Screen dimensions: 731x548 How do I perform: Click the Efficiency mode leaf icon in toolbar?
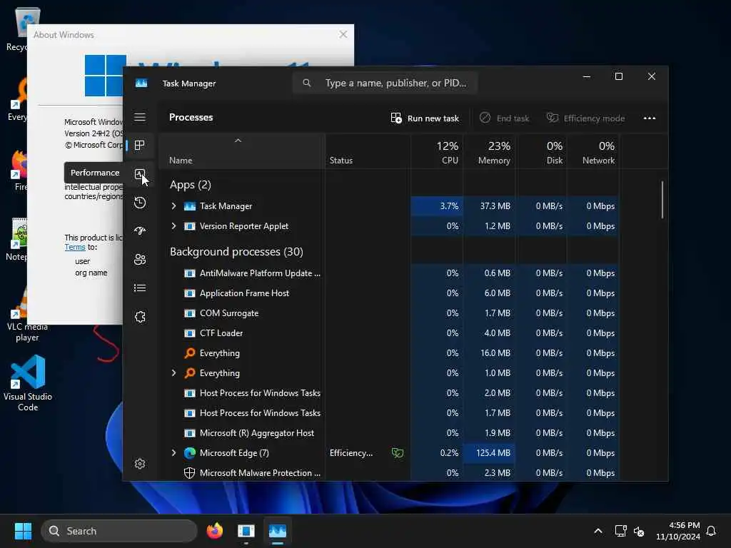click(552, 118)
